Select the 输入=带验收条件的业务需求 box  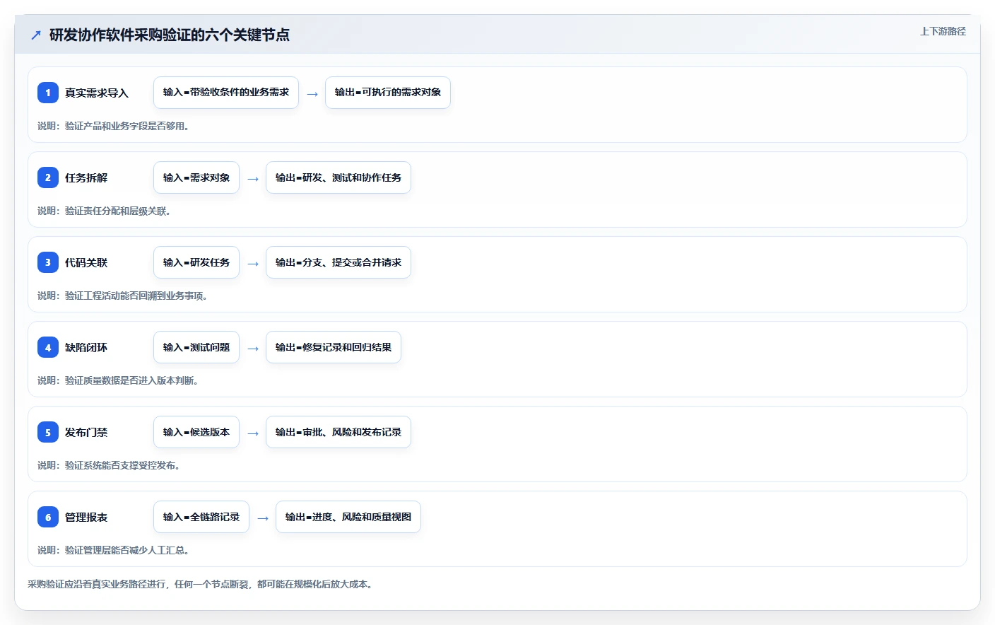pyautogui.click(x=226, y=93)
